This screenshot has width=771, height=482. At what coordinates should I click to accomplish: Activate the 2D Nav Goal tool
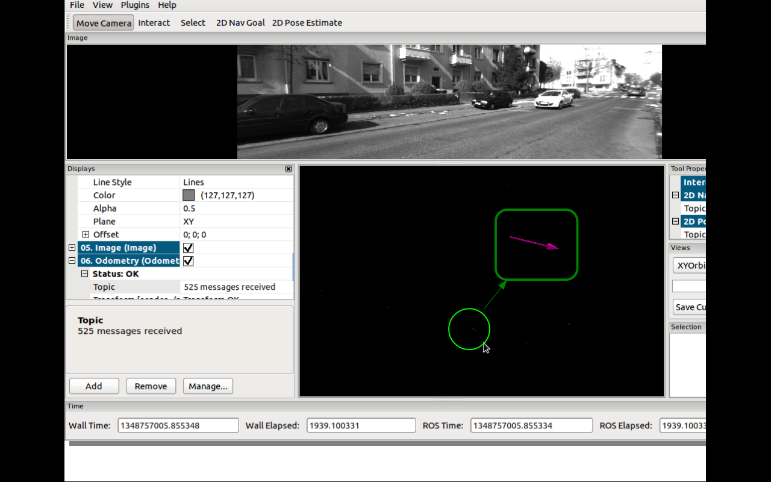tap(240, 23)
